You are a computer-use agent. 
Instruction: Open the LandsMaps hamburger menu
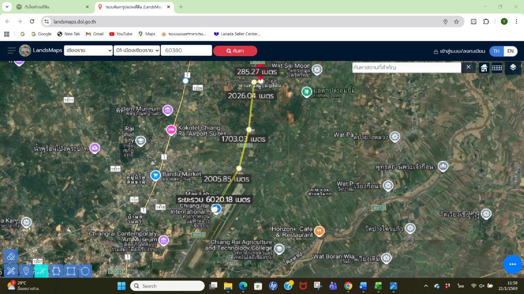coord(11,51)
